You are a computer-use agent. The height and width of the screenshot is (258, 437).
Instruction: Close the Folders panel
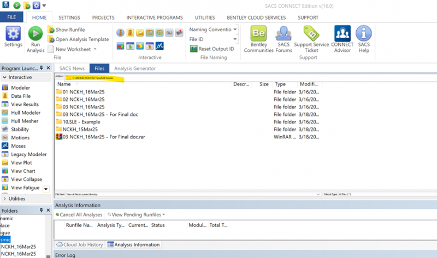click(x=48, y=210)
